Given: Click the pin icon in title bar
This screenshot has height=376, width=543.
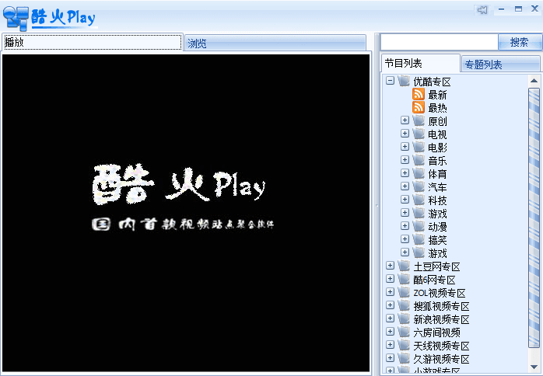Looking at the screenshot, I should point(483,9).
